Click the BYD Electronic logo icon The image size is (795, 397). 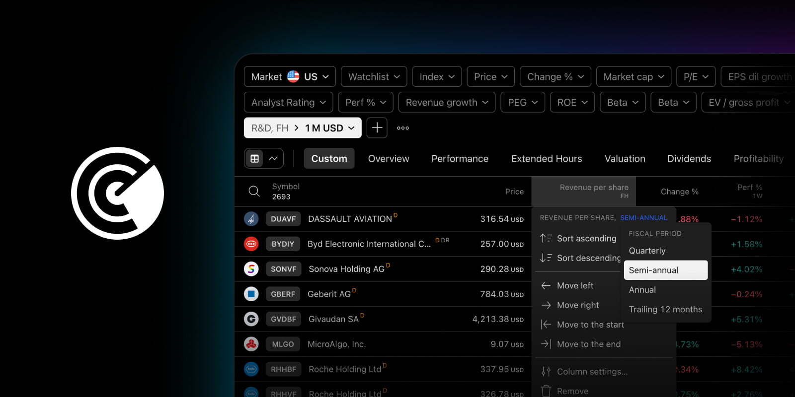tap(251, 244)
